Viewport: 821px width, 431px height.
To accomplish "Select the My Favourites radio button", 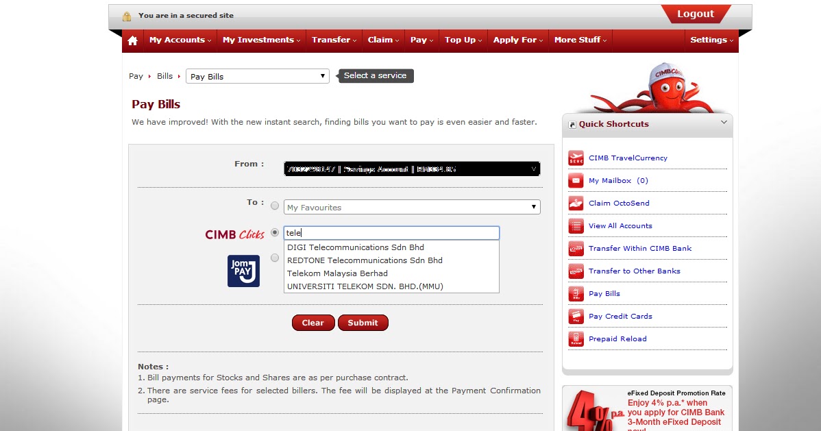I will (x=274, y=206).
